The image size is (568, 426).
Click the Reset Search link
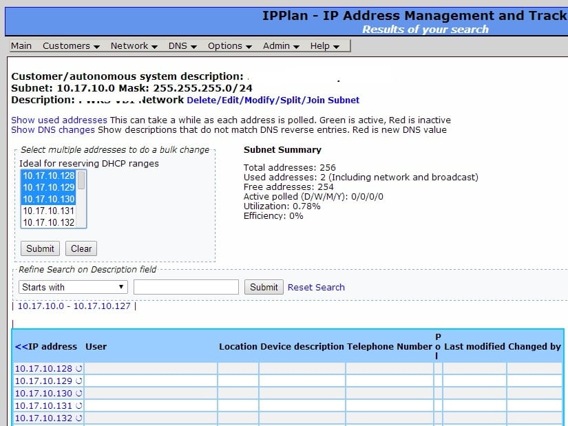[316, 288]
